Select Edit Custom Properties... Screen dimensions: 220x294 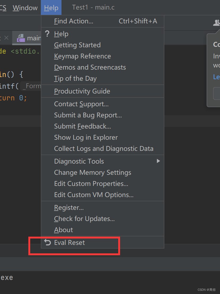pyautogui.click(x=103, y=184)
